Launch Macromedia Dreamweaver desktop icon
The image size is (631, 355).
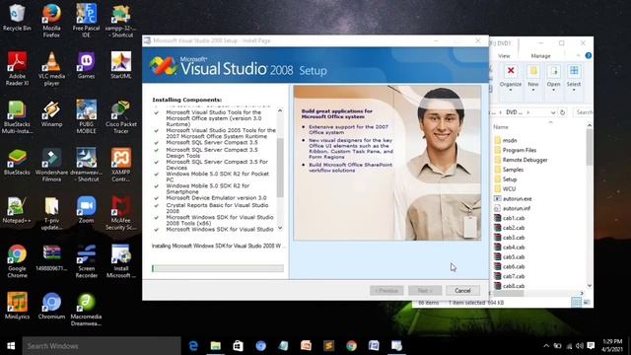[86, 309]
